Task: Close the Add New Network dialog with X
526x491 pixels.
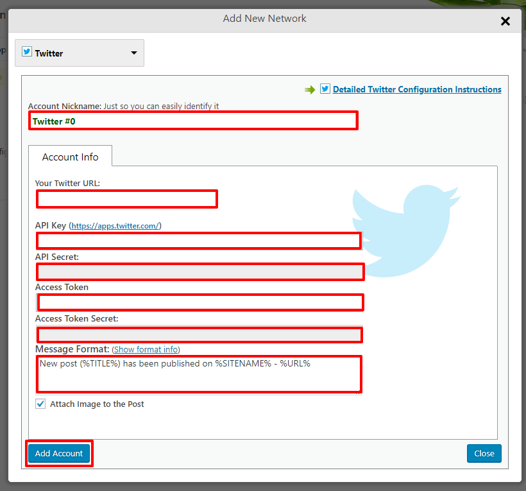Action: pyautogui.click(x=505, y=21)
